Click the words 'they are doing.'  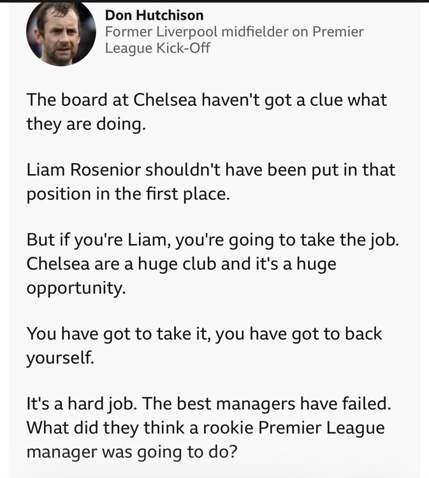coord(86,124)
